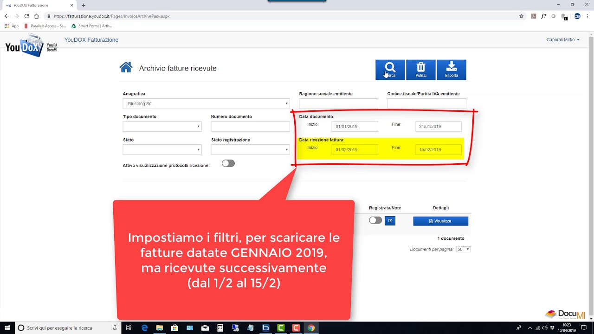Click the '1 documento' count text
Viewport: 594px width, 334px height.
[x=451, y=238]
